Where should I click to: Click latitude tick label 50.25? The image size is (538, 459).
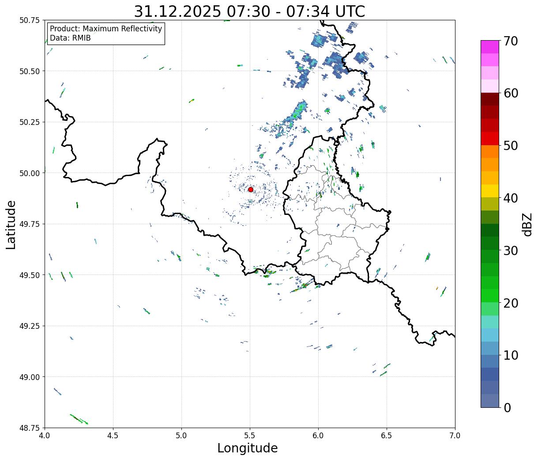click(30, 122)
